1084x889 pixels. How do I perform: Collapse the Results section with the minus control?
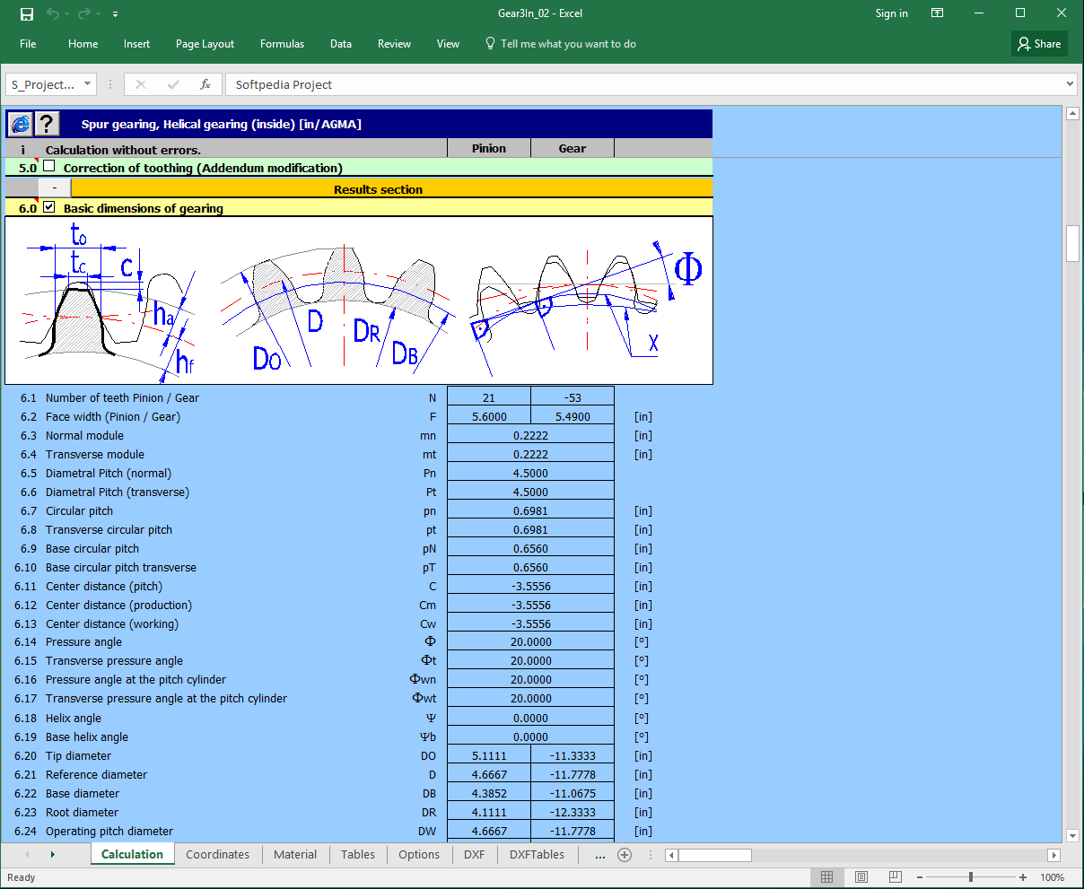[x=54, y=187]
